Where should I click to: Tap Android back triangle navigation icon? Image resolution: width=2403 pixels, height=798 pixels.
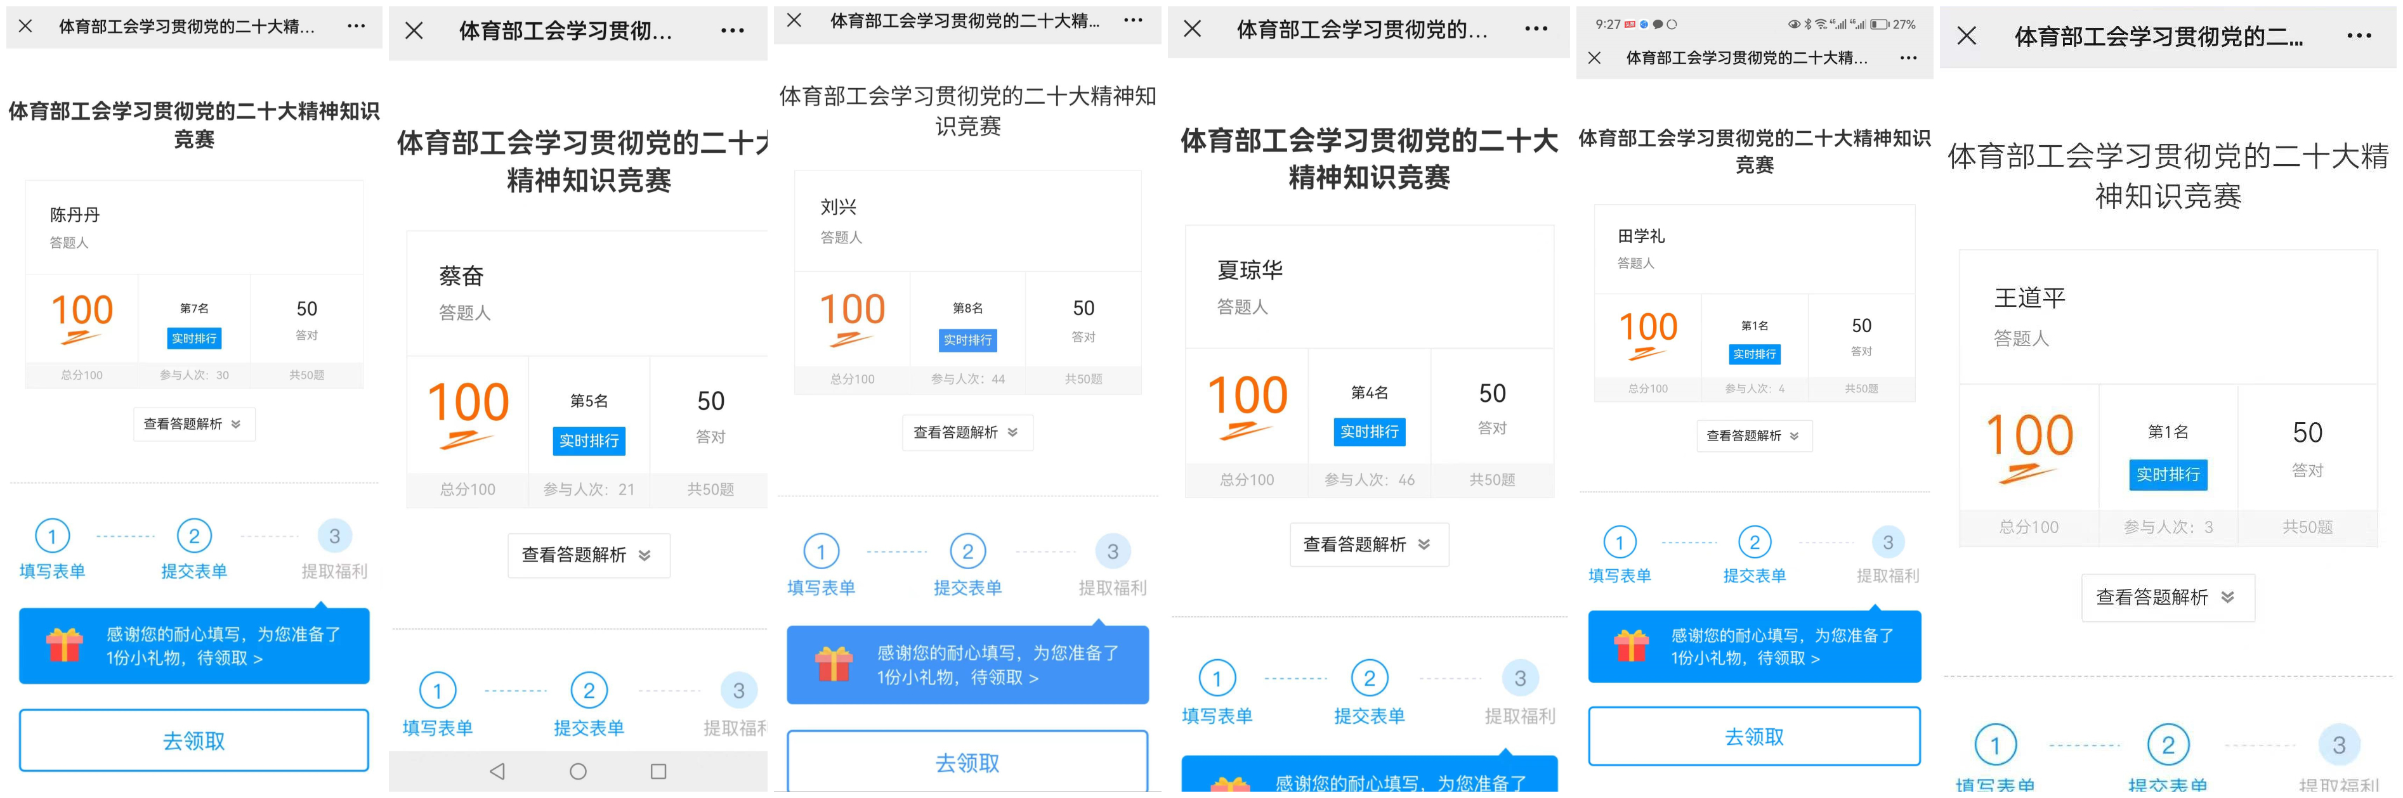pos(497,771)
